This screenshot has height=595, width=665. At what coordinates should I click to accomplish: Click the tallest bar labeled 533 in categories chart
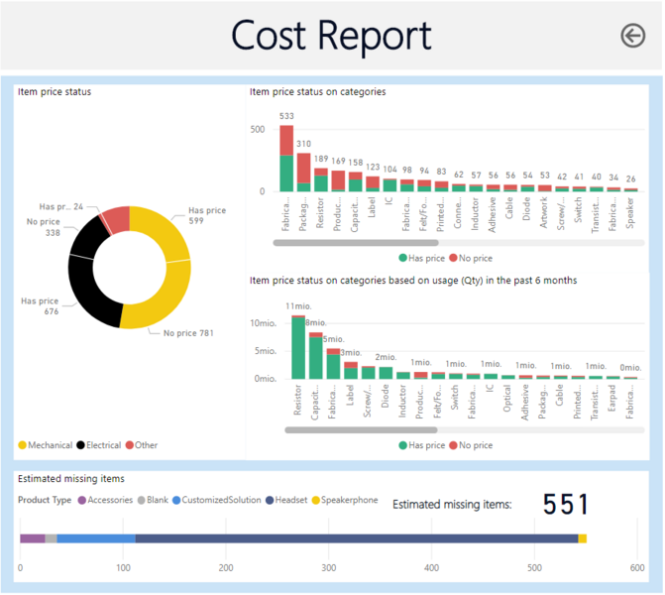pos(286,159)
